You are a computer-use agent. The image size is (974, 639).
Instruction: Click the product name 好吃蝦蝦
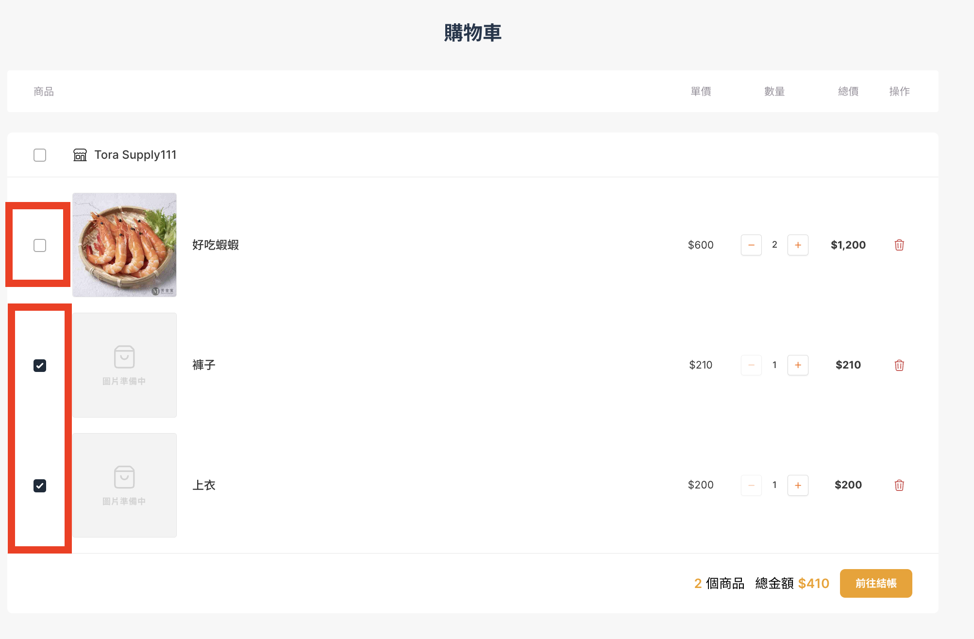tap(215, 245)
